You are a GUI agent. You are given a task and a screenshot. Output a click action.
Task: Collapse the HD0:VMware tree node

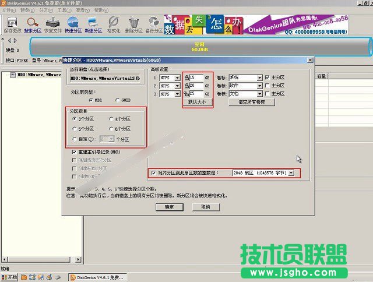tap(13, 75)
